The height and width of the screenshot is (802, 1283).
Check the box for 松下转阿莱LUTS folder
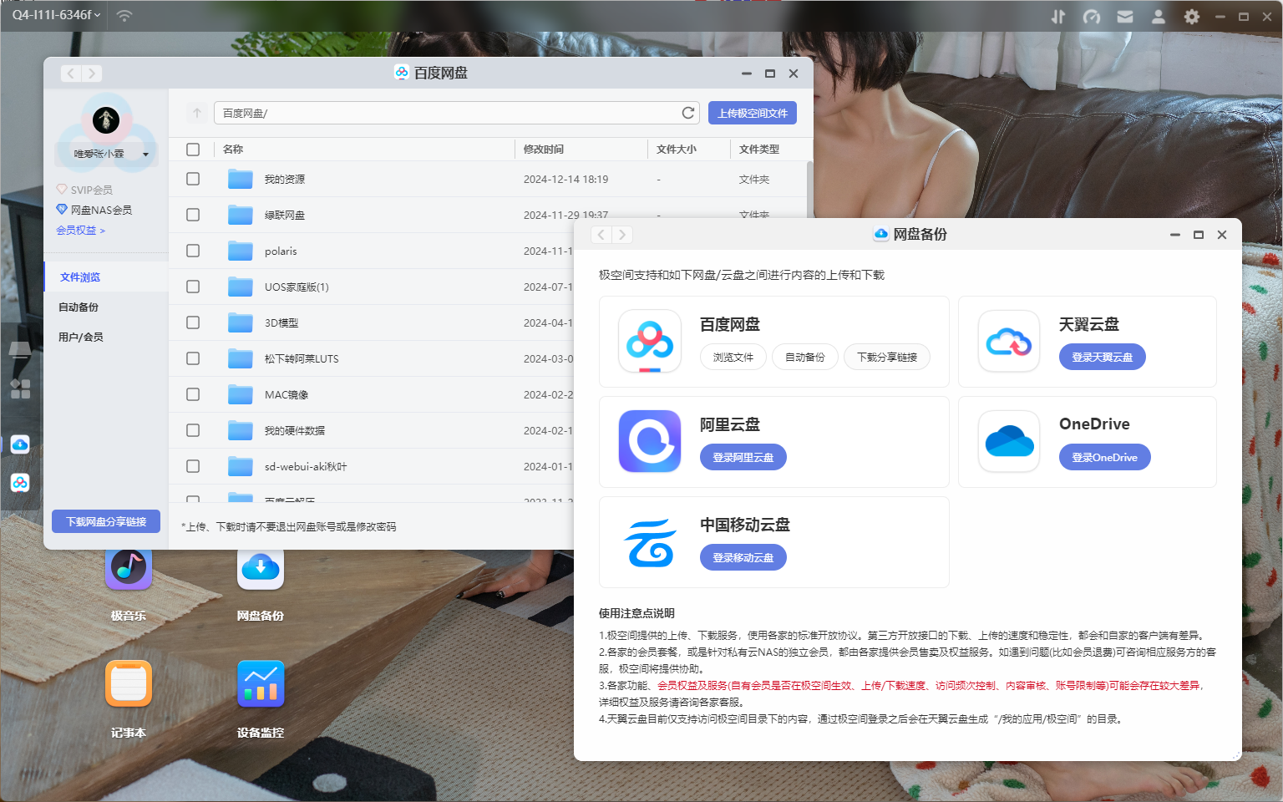coord(193,358)
